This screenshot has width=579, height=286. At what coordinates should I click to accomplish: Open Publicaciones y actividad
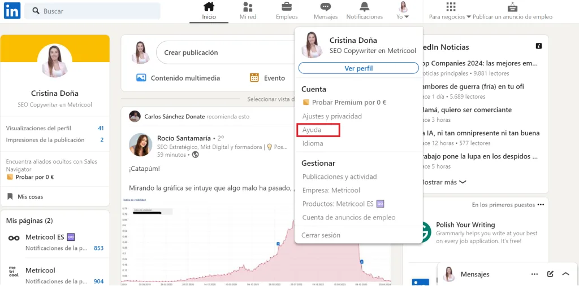pos(339,177)
